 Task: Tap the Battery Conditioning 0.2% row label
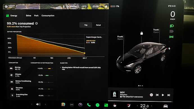point(23,82)
